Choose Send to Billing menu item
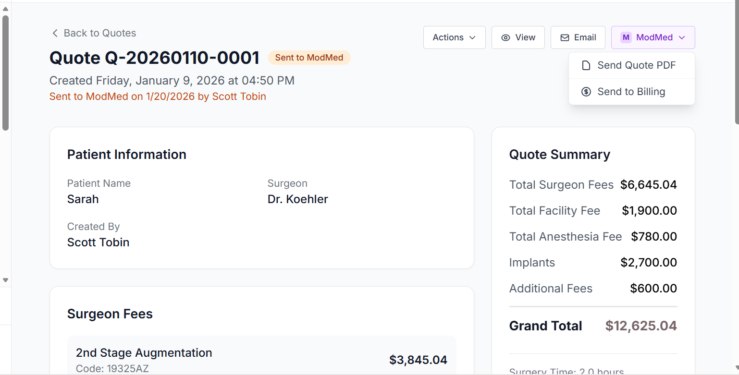This screenshot has height=375, width=739. [632, 92]
